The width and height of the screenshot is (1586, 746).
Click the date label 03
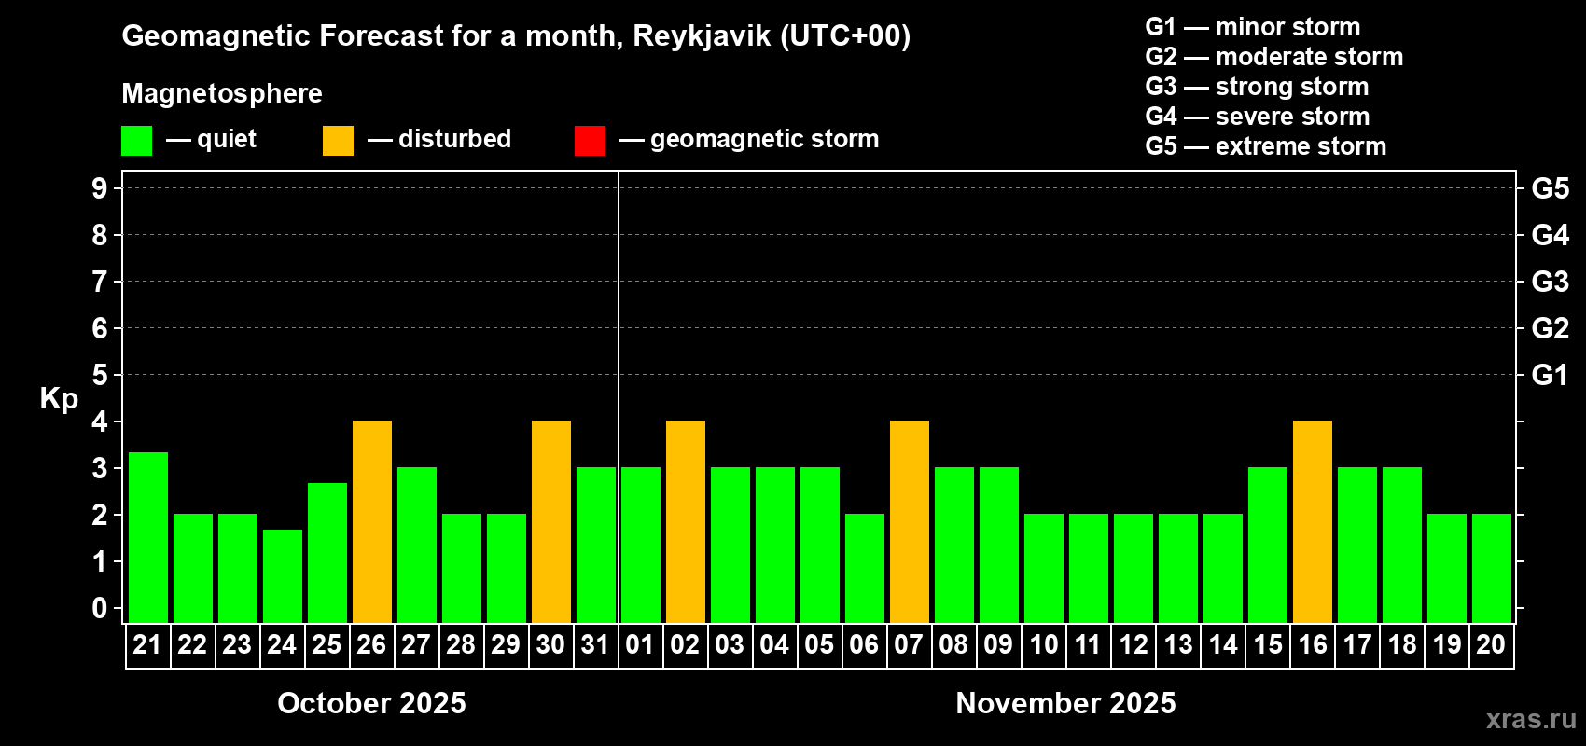(730, 644)
